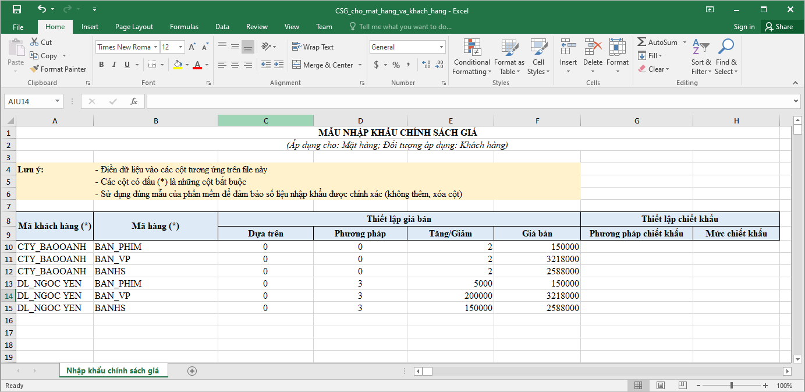Expand the Name Box dropdown arrow
The height and width of the screenshot is (392, 805).
[57, 101]
